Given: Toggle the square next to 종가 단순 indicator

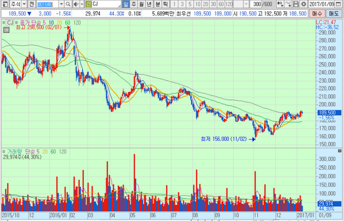Looking at the screenshot, I should click(x=17, y=22).
